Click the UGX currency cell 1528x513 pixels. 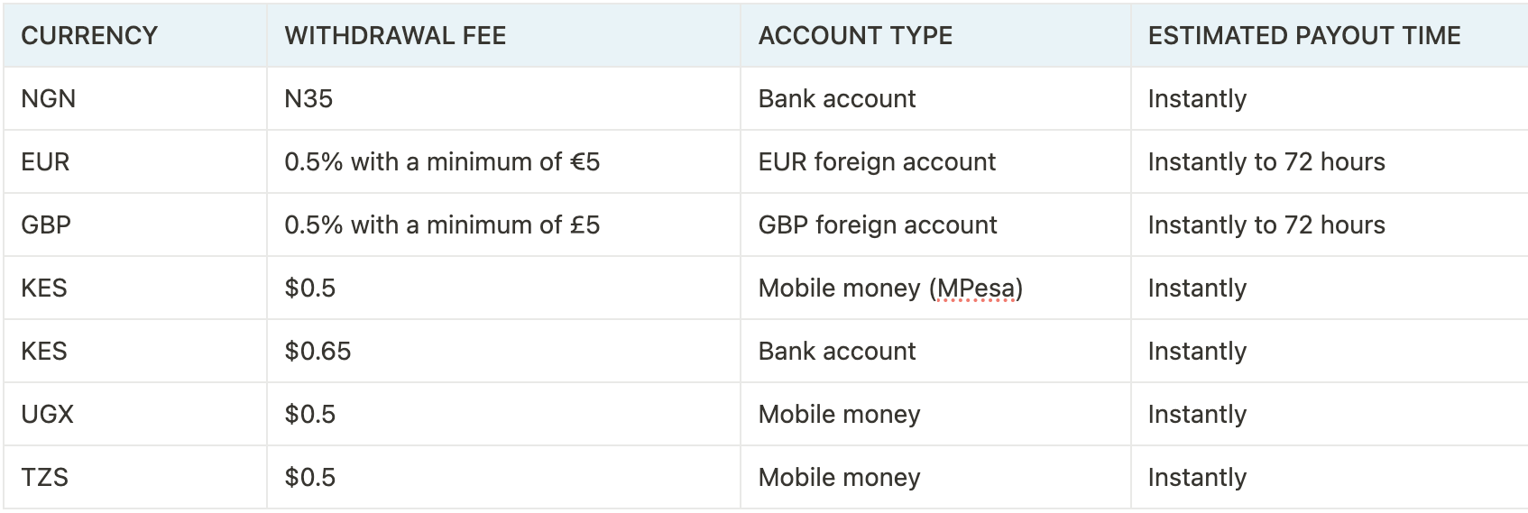tap(135, 414)
